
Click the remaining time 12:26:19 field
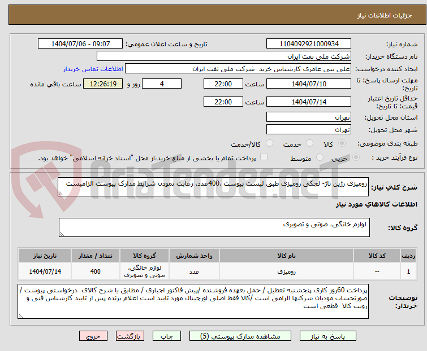103,84
